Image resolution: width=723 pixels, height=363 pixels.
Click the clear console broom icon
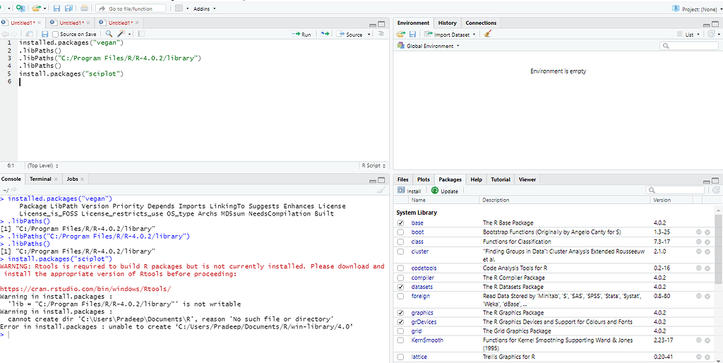pyautogui.click(x=381, y=189)
